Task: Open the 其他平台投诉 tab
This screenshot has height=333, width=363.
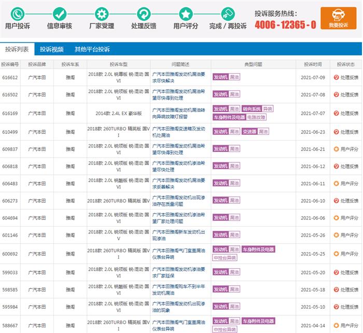Action: click(x=92, y=49)
